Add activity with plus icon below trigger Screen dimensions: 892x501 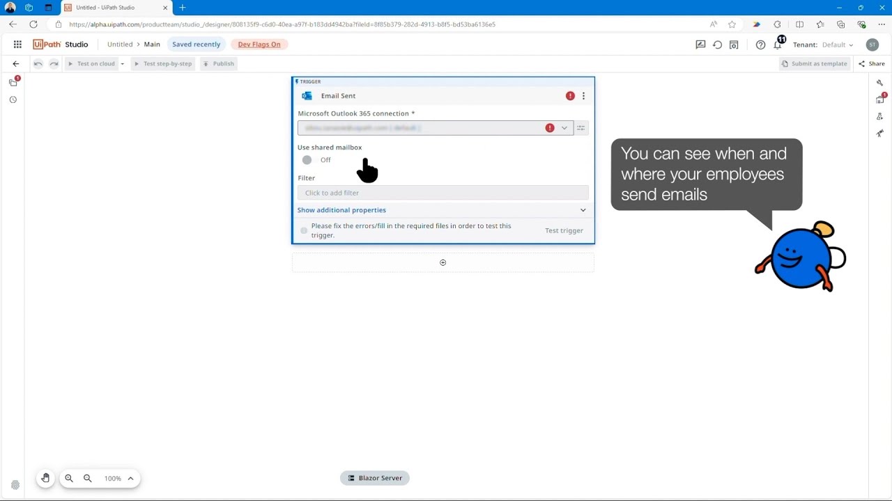tap(443, 262)
